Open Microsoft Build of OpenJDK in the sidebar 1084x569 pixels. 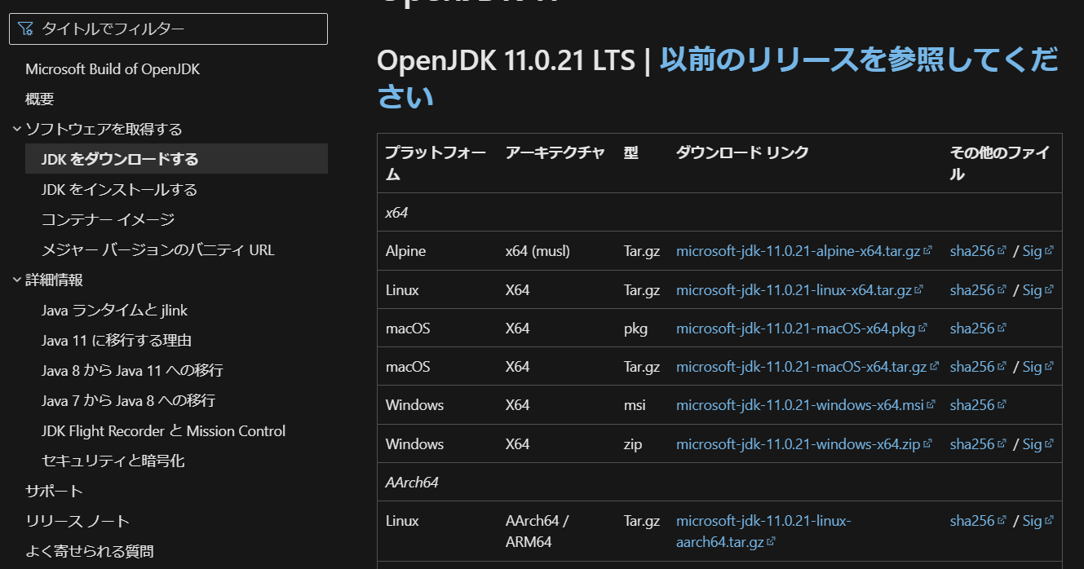click(x=113, y=69)
